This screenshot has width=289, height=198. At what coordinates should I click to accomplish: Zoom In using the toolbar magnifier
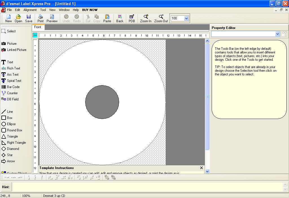tap(146, 18)
